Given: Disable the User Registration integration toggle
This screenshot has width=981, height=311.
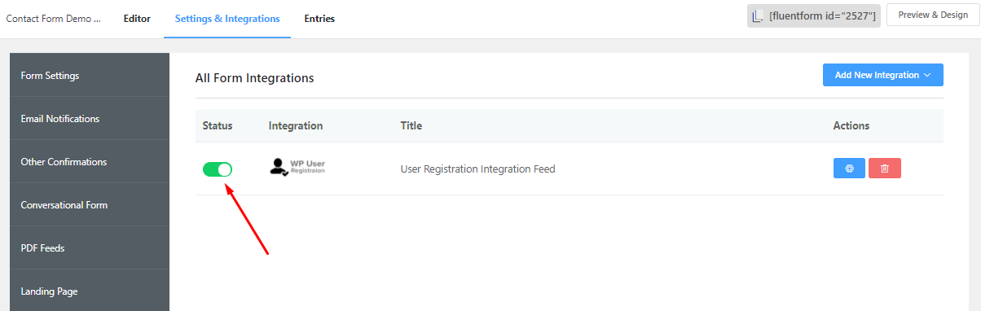Looking at the screenshot, I should [x=218, y=169].
